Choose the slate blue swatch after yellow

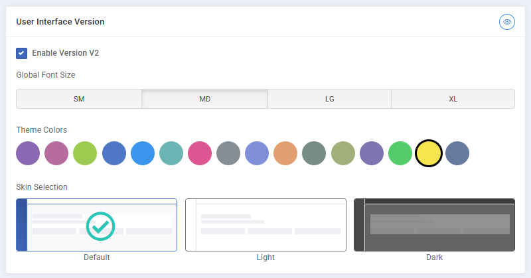(457, 153)
